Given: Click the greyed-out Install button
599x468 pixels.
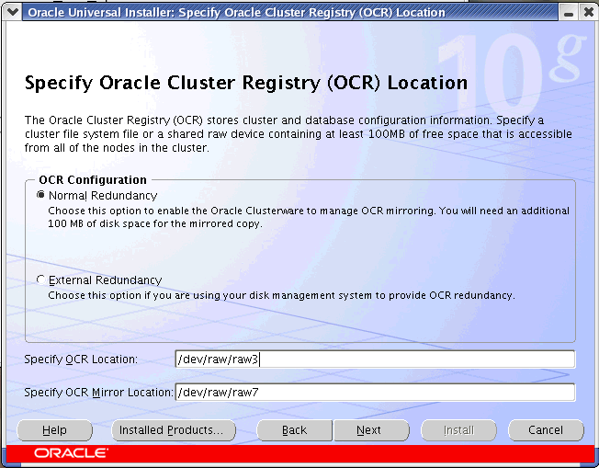Looking at the screenshot, I should 458,430.
